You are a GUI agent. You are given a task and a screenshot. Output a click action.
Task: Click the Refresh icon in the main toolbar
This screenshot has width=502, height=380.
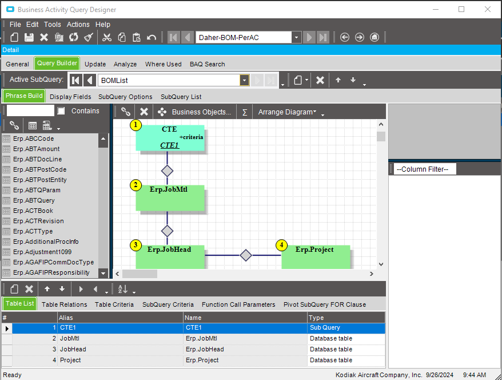[74, 37]
